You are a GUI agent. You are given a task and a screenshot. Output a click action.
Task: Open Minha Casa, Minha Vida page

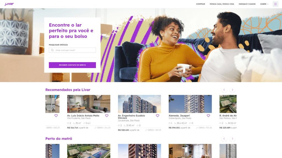tap(222, 4)
